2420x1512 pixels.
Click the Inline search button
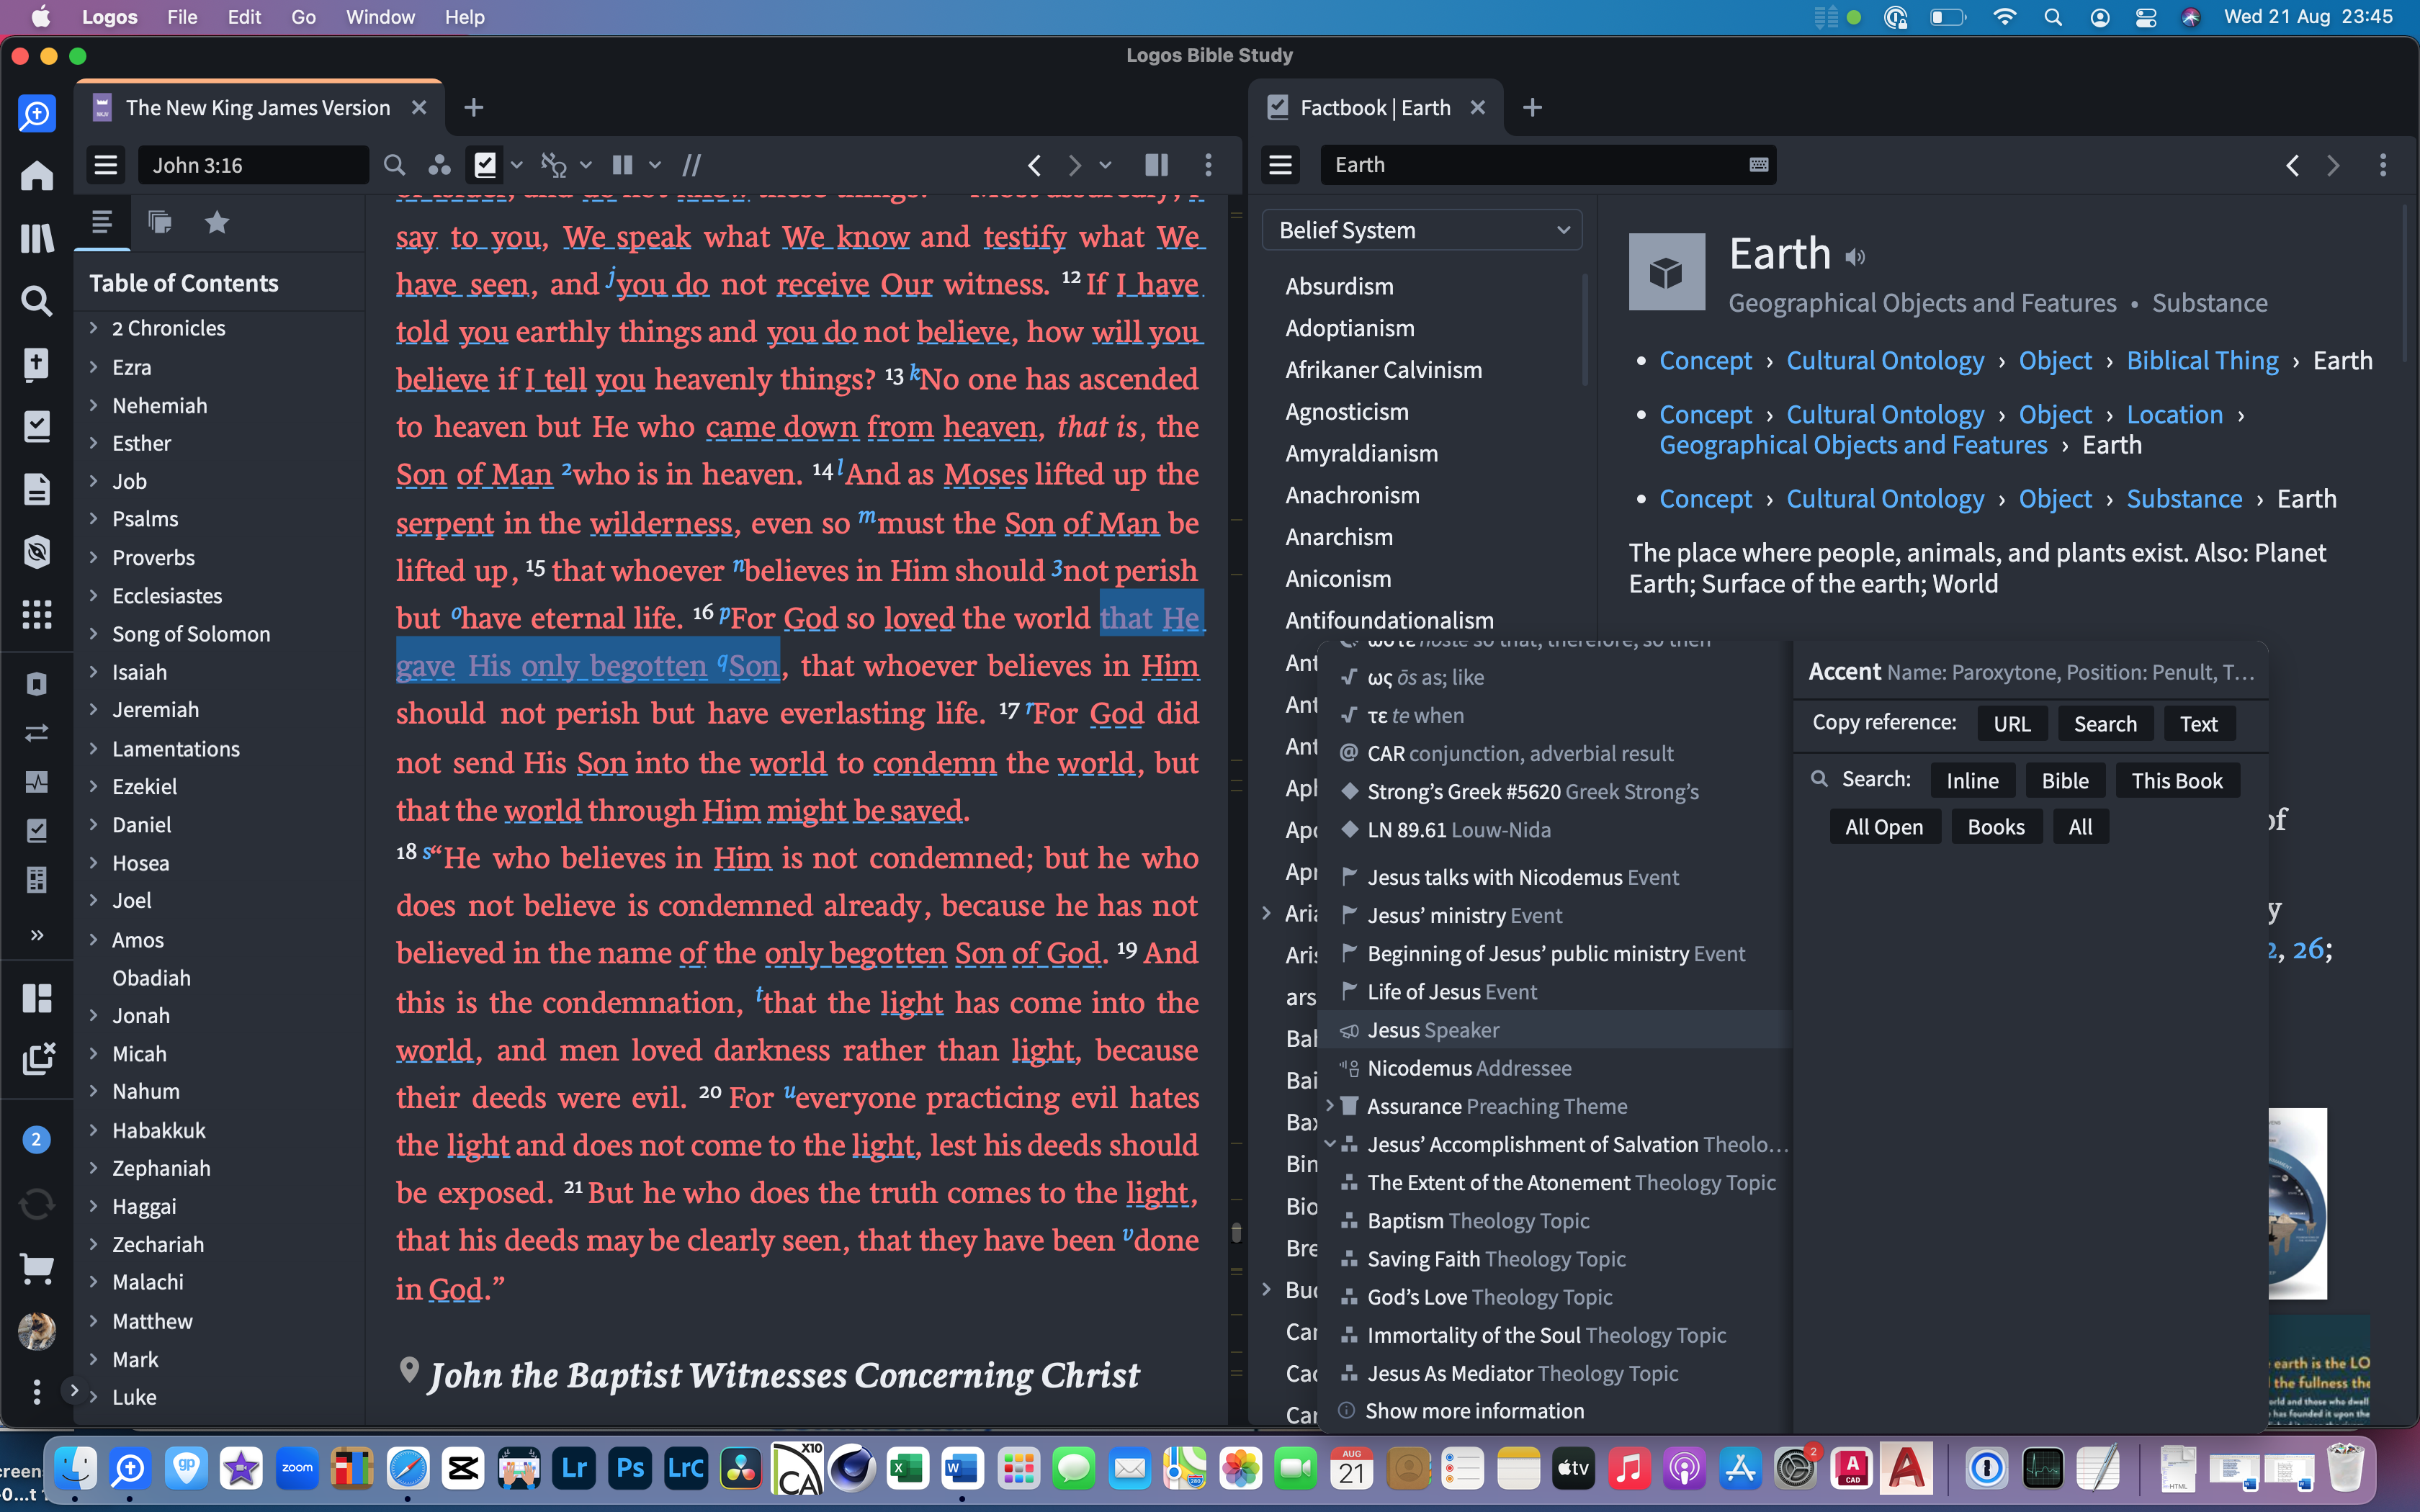point(1972,780)
